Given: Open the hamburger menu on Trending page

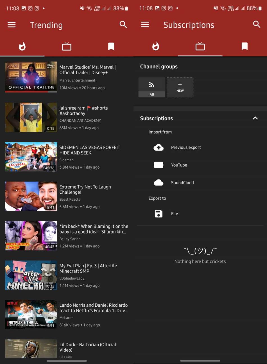Looking at the screenshot, I should (x=11, y=25).
